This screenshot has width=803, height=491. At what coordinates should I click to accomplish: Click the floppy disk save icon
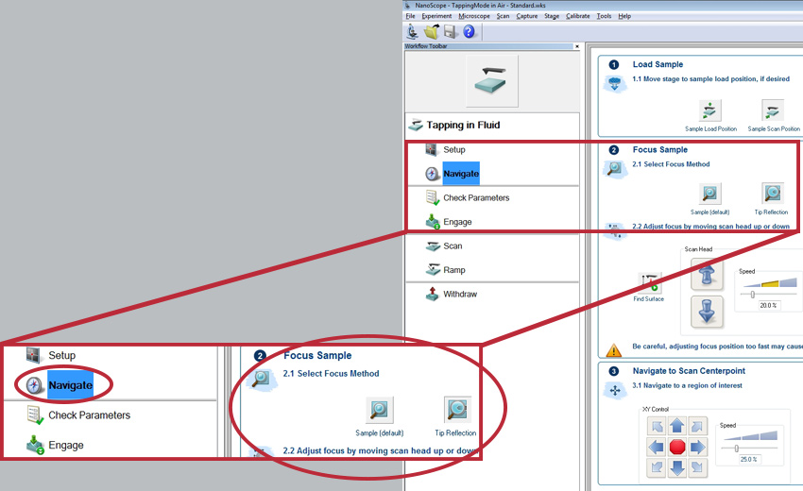[450, 31]
